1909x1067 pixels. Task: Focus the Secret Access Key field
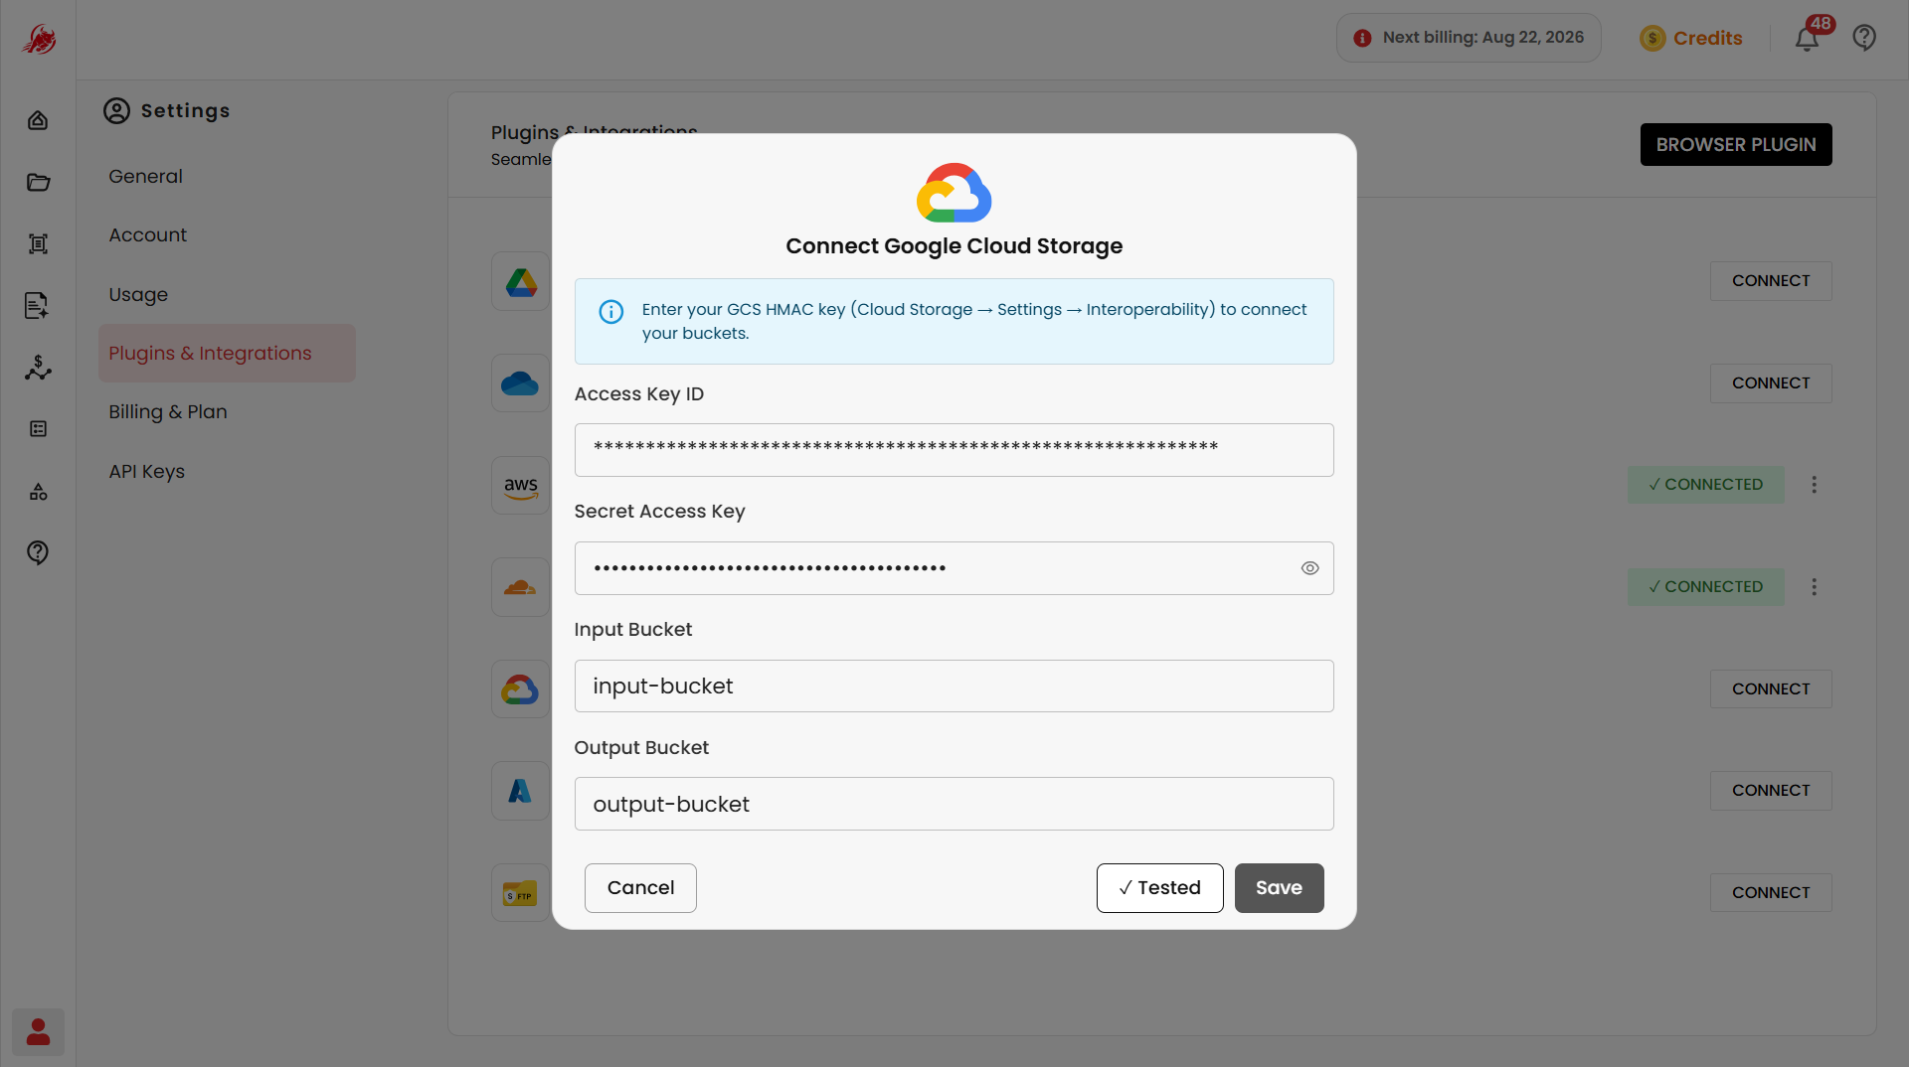point(954,568)
